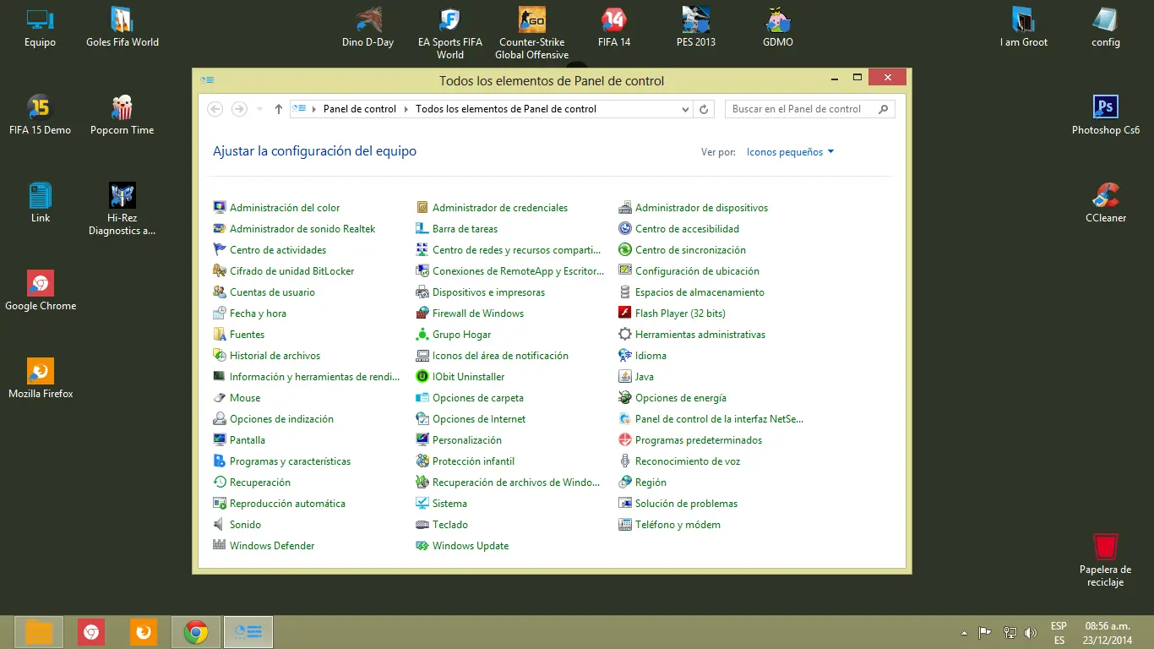Click the Firewall de Windows icon
1154x649 pixels.
pos(422,314)
